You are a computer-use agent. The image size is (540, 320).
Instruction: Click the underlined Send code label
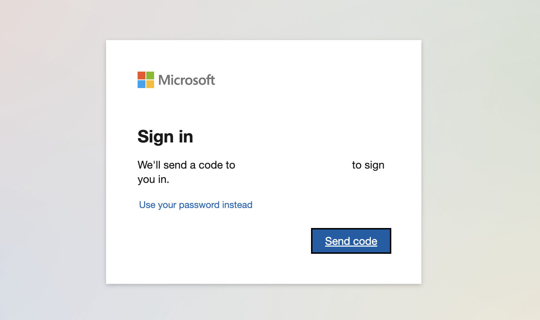point(351,241)
